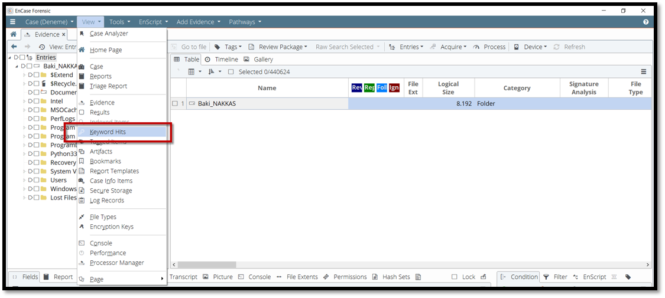Tick the checkbox for Baki_NAKKAS row

point(175,104)
